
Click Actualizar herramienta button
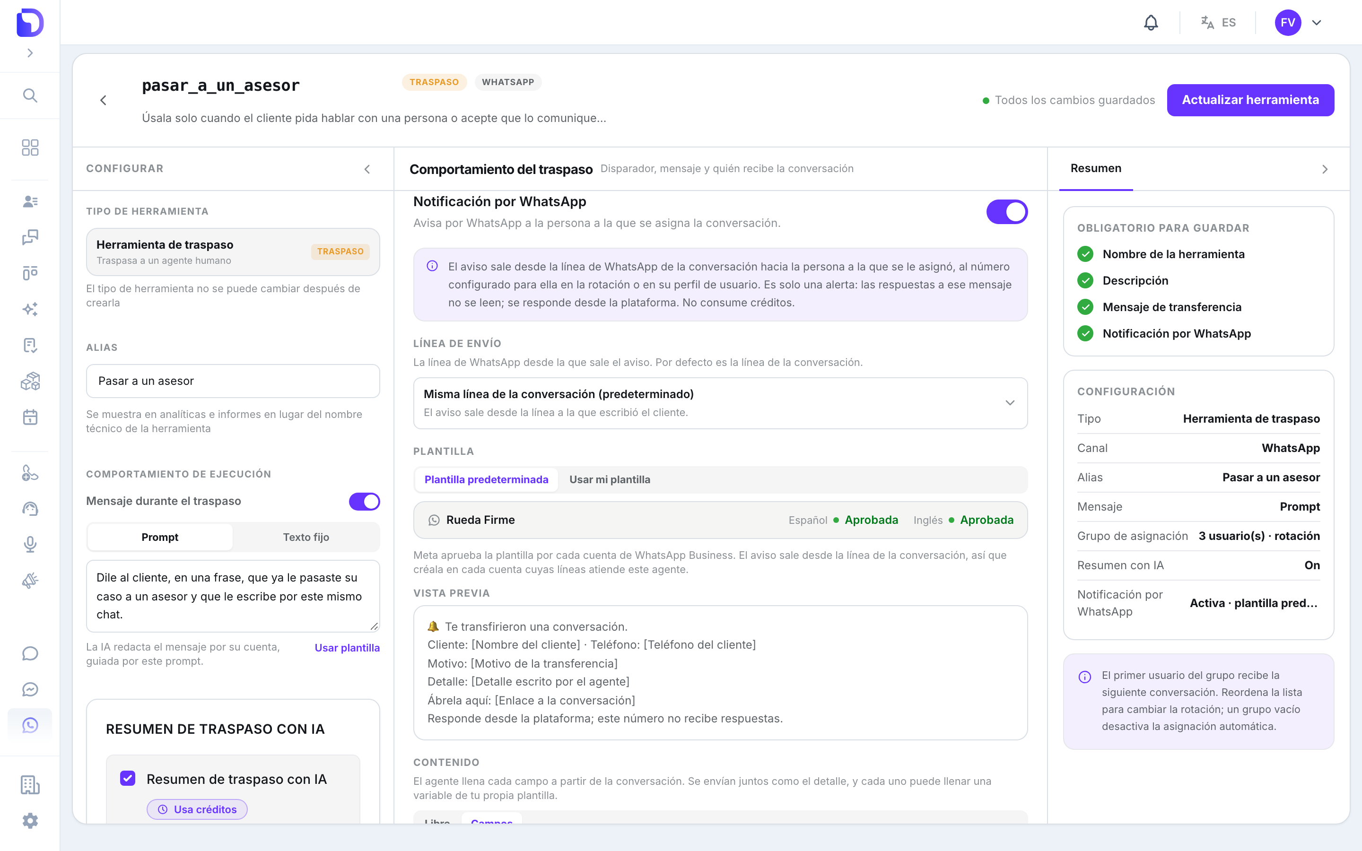(1250, 100)
